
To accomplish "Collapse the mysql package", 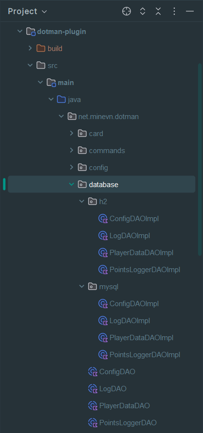I will coord(82,286).
